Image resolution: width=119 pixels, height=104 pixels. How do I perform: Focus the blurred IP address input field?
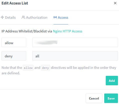click(75, 42)
